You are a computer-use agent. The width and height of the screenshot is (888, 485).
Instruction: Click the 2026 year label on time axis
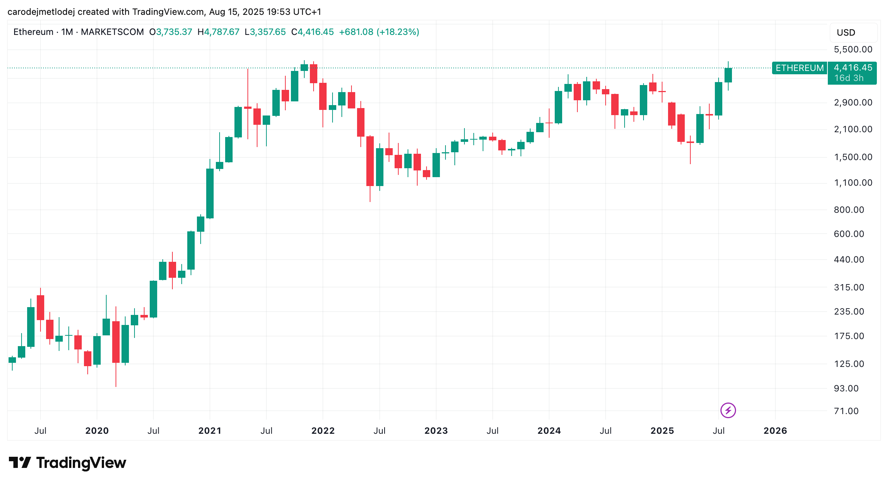coord(775,431)
